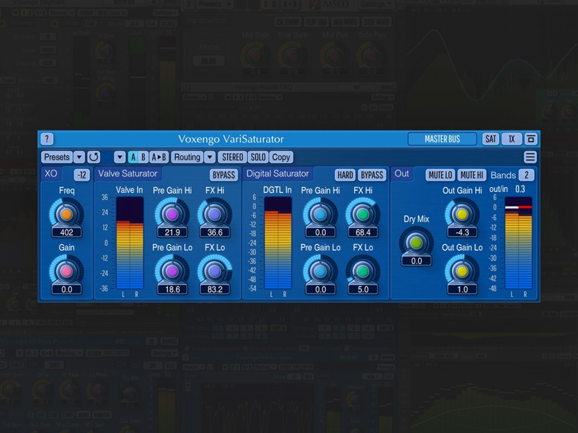Image resolution: width=578 pixels, height=433 pixels.
Task: Click the yellow Out Gain Hi knob
Action: [x=462, y=214]
